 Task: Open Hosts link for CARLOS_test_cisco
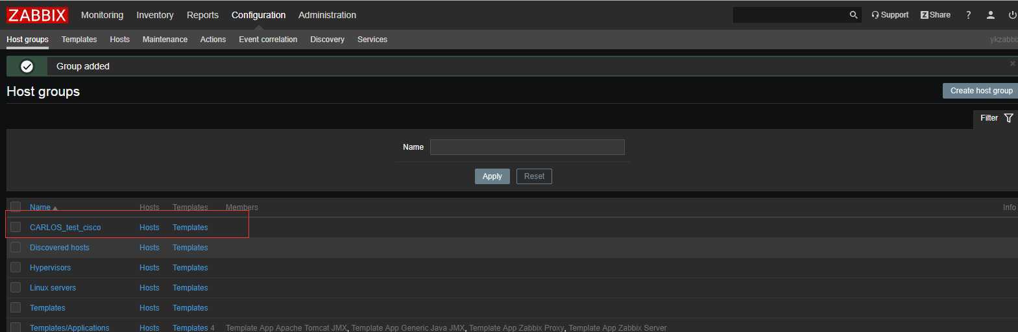(149, 228)
